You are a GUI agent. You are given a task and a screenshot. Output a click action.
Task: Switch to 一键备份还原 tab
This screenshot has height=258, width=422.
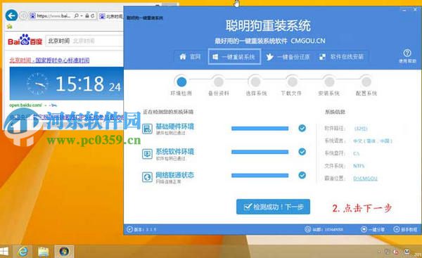288,57
